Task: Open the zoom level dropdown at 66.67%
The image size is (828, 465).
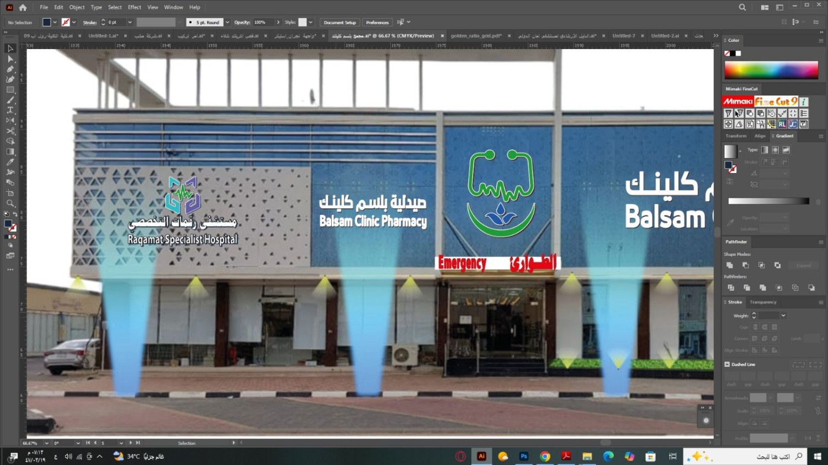Action: tap(46, 443)
